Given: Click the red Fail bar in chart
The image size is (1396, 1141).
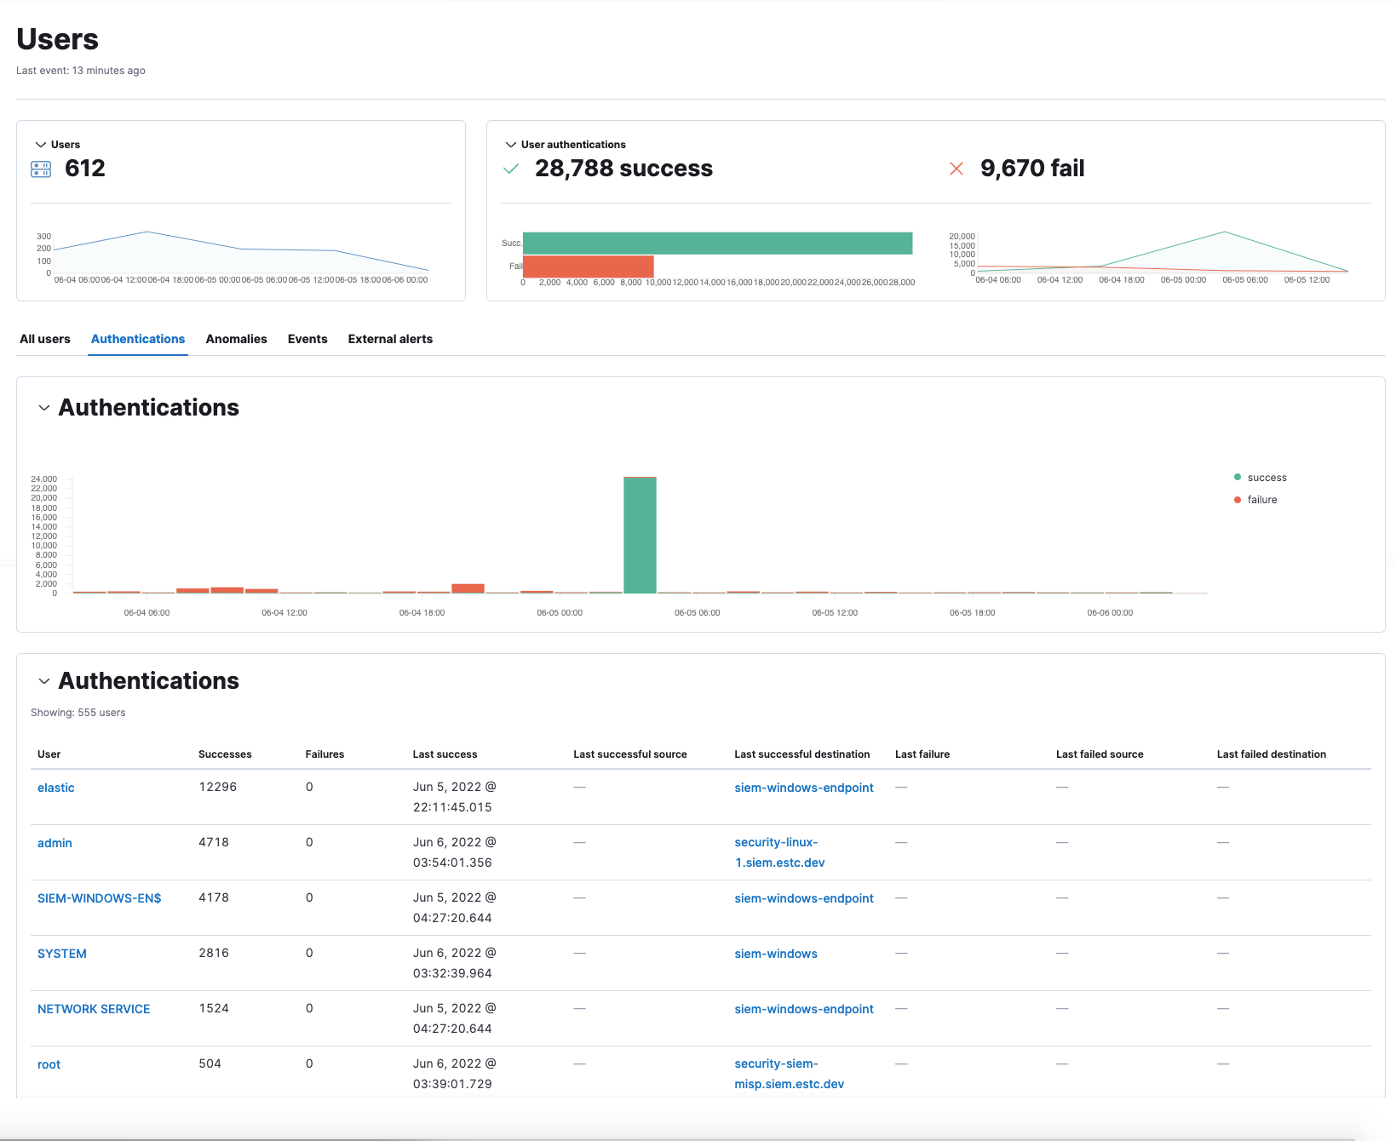Looking at the screenshot, I should click(588, 267).
